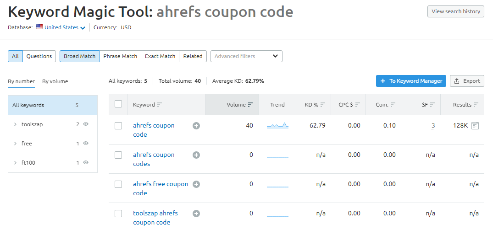Check the select-all checkbox in table header
Viewport: 493px width, 230px height.
(x=118, y=104)
